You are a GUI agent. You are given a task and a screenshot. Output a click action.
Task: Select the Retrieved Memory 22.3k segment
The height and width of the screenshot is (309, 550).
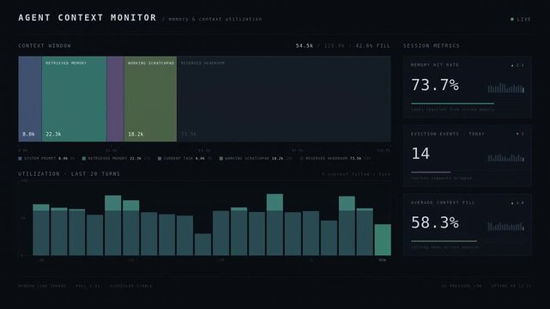pyautogui.click(x=74, y=99)
